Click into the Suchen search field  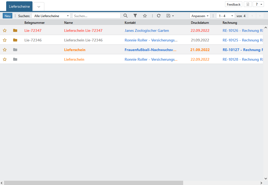(x=96, y=16)
